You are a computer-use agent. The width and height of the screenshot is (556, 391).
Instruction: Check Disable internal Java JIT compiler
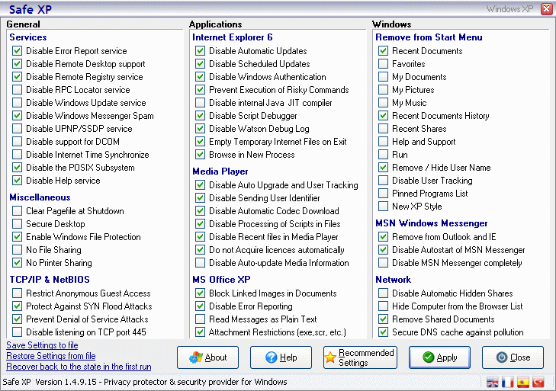click(200, 102)
